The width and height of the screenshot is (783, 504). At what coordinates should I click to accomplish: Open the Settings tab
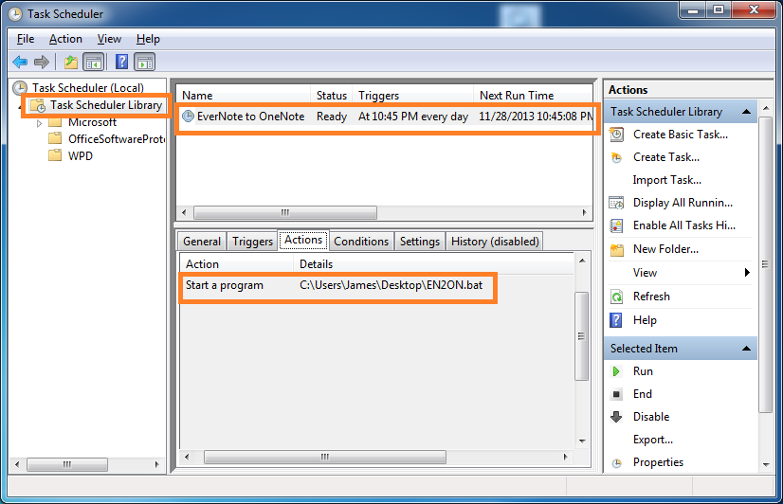[419, 242]
